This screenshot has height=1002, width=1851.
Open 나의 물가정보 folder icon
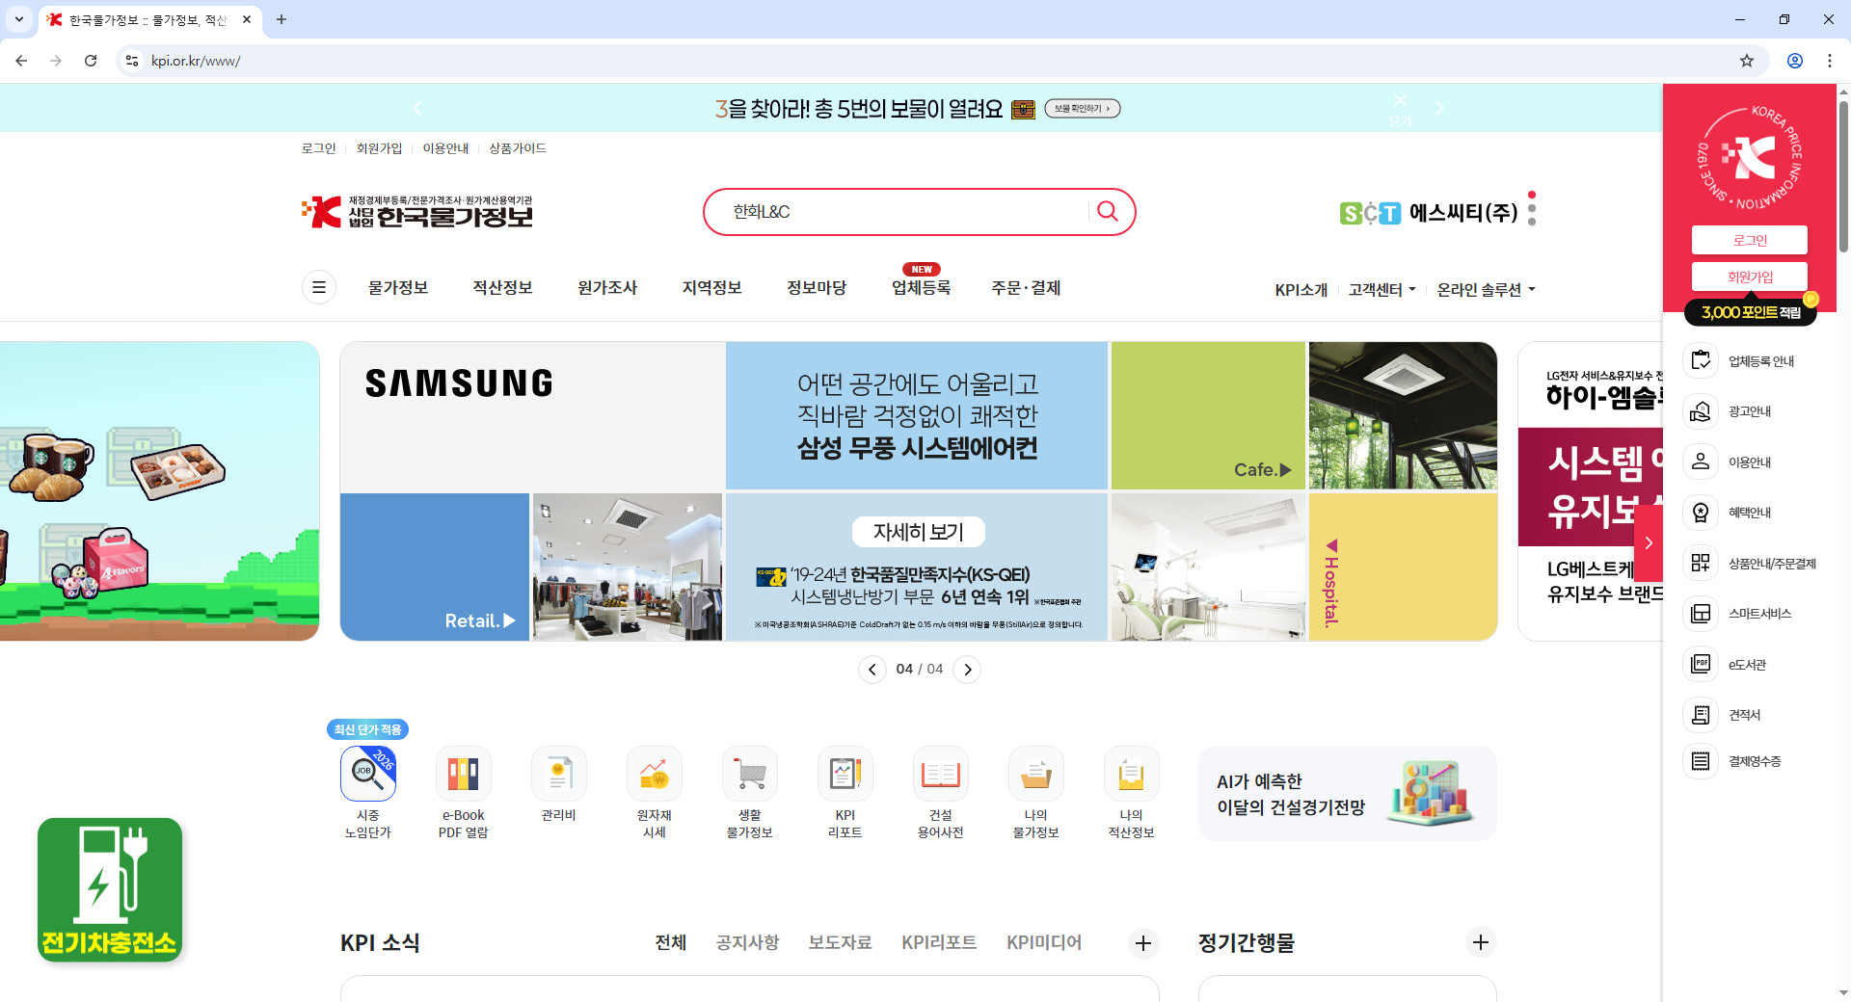pos(1036,774)
